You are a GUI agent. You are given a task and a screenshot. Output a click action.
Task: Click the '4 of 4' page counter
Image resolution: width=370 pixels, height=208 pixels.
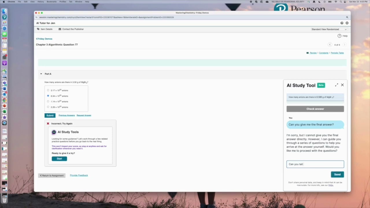pyautogui.click(x=337, y=45)
